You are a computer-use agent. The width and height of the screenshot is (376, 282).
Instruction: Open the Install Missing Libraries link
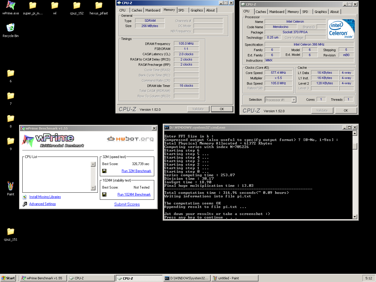(45, 197)
